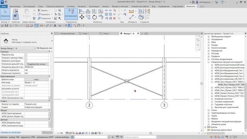Click the Шаблон вида '<Нет>' button
The width and height of the screenshot is (247, 139).
pos(36,80)
